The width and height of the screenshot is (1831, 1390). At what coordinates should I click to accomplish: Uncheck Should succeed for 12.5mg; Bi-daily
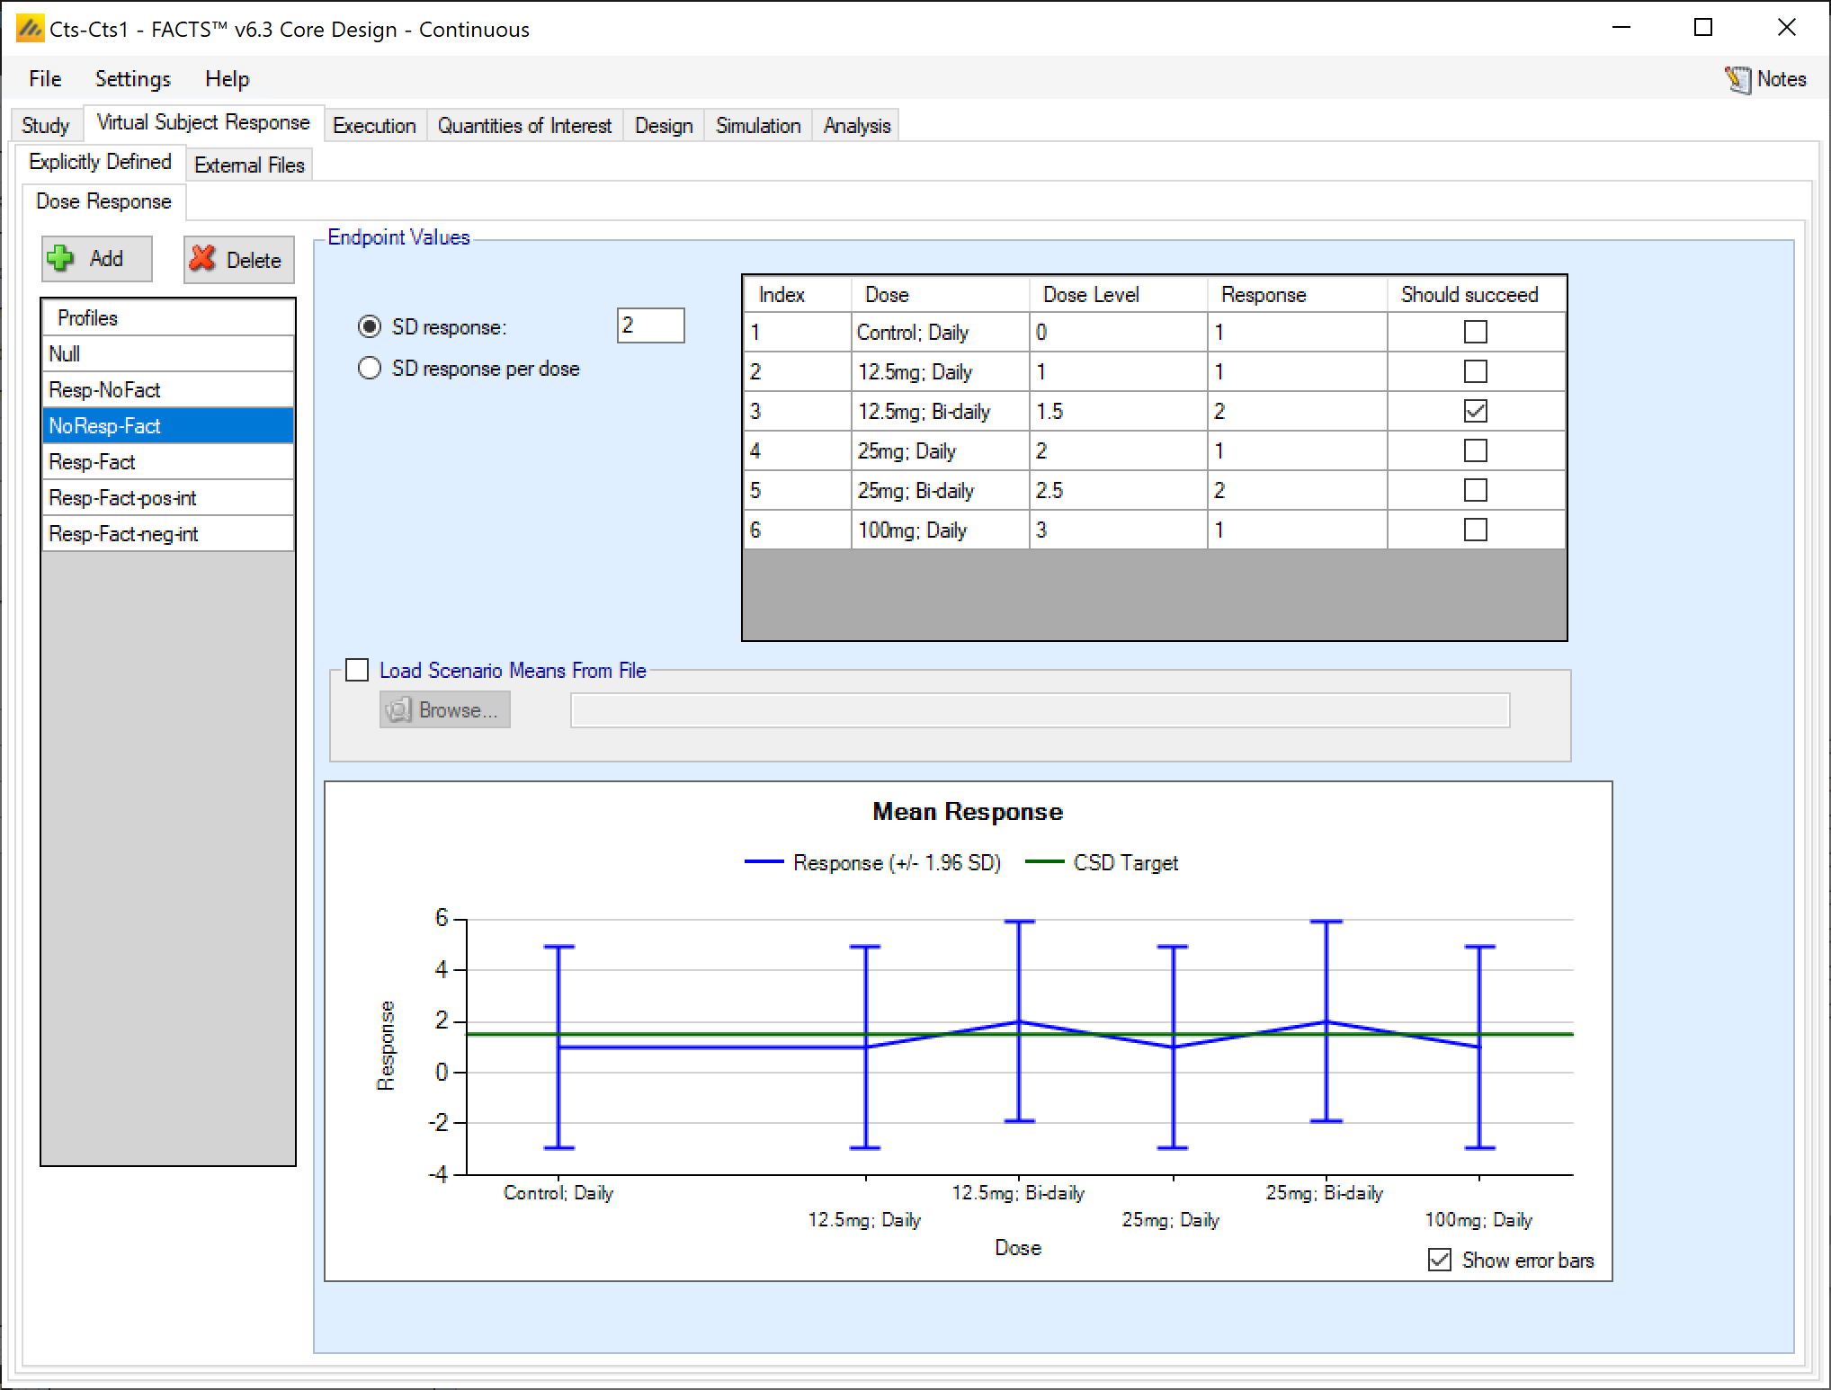click(x=1475, y=411)
